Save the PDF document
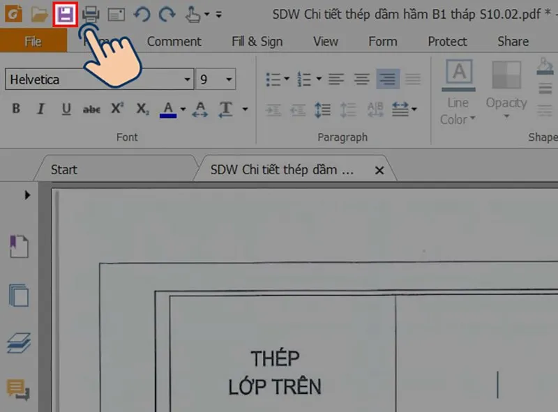Viewport: 558px width, 412px height. pos(65,14)
